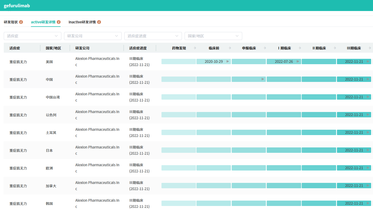
Task: Click 重症肌无力 in the 土耳其 row
Action: point(18,133)
